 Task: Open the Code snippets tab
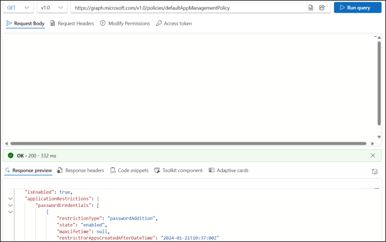pos(129,171)
